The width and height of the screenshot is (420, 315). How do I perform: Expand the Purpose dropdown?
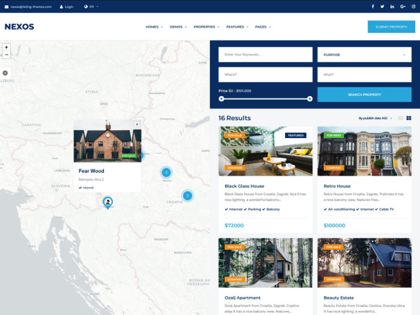[364, 55]
